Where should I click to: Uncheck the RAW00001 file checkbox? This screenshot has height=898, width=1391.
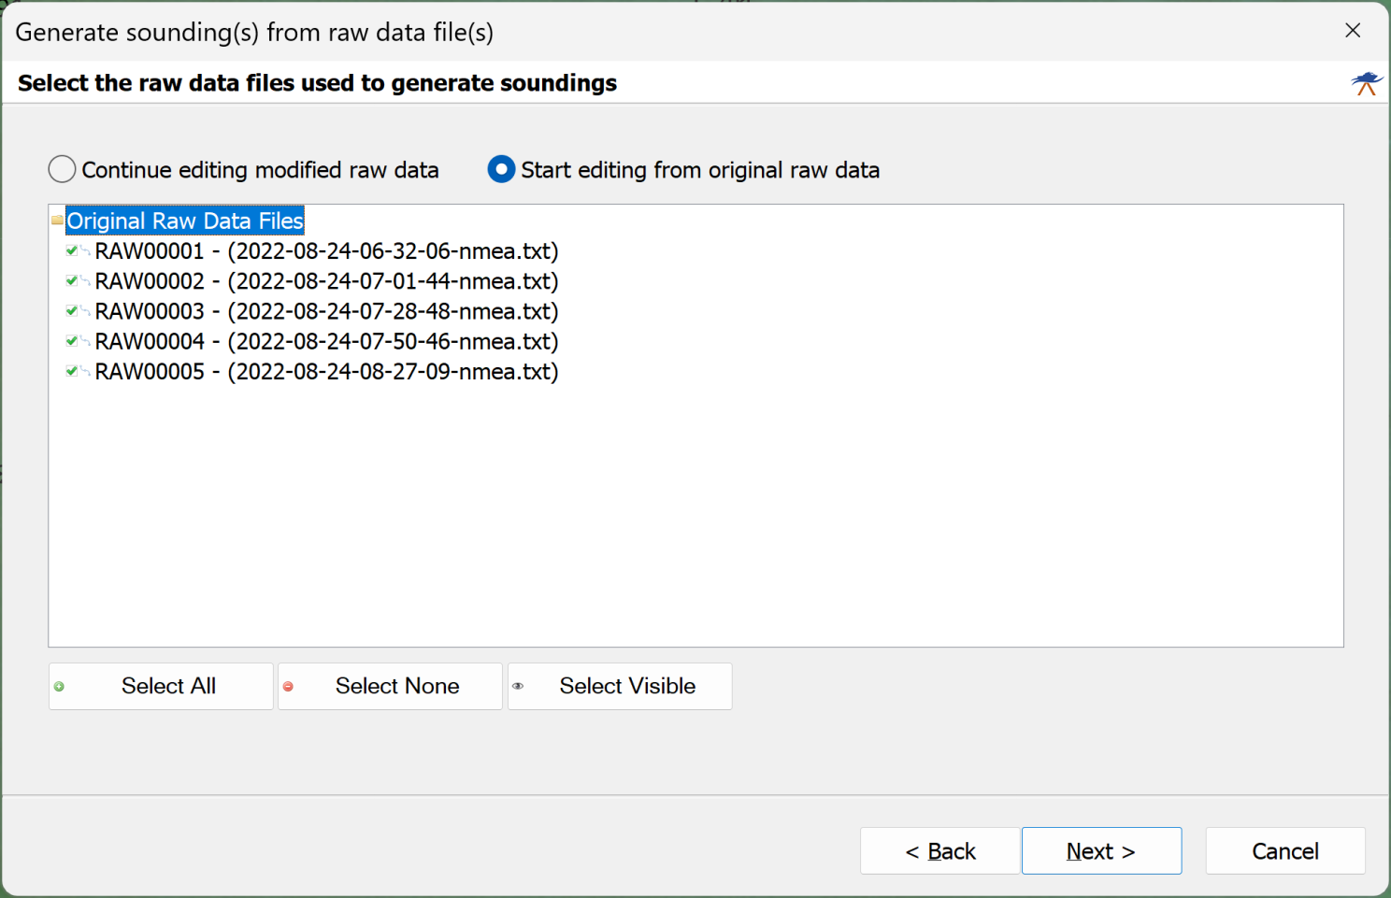coord(72,250)
